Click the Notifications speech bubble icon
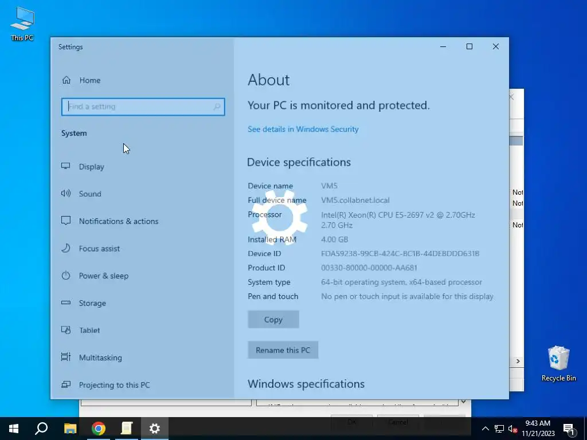Screen dimensions: 587x440 66,221
